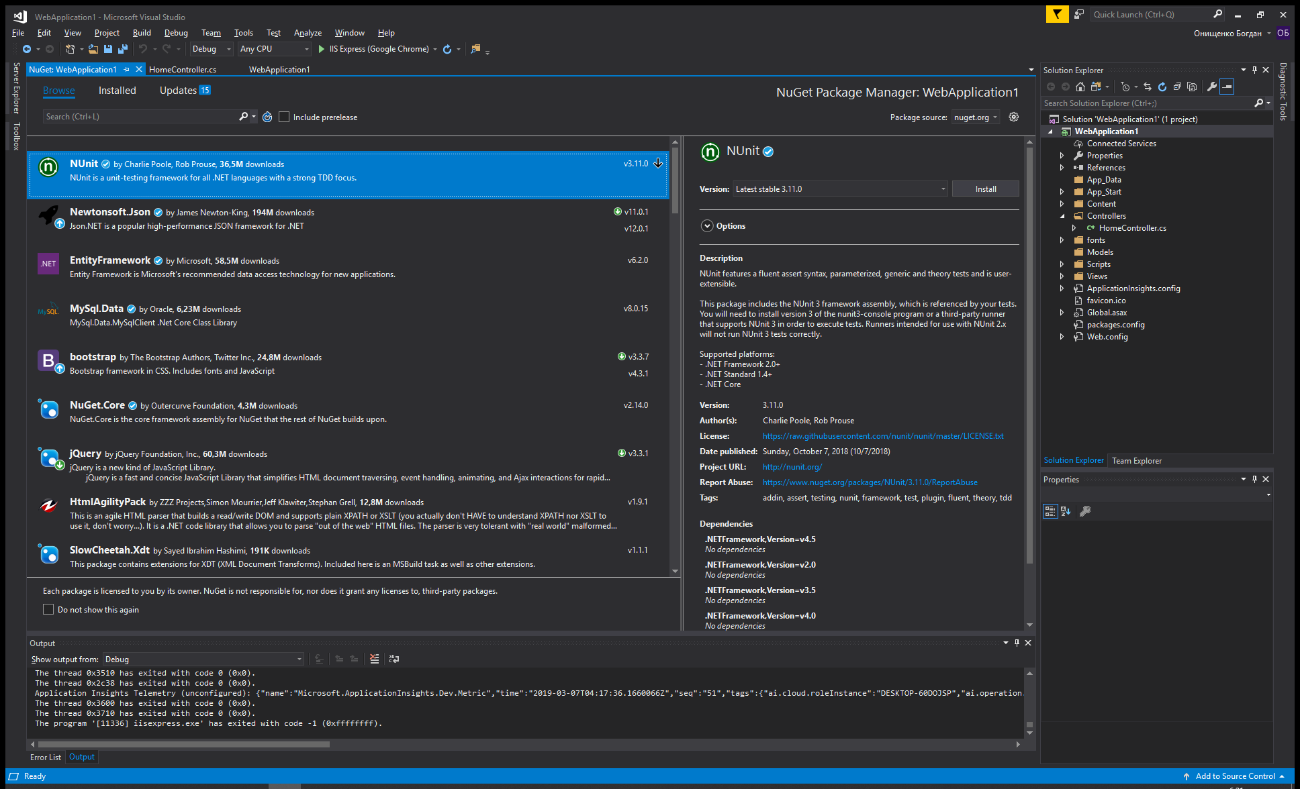Click the NuGet refresh icon beside search
The image size is (1300, 789).
click(267, 117)
